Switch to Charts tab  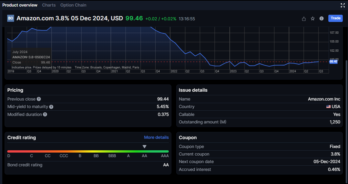49,5
